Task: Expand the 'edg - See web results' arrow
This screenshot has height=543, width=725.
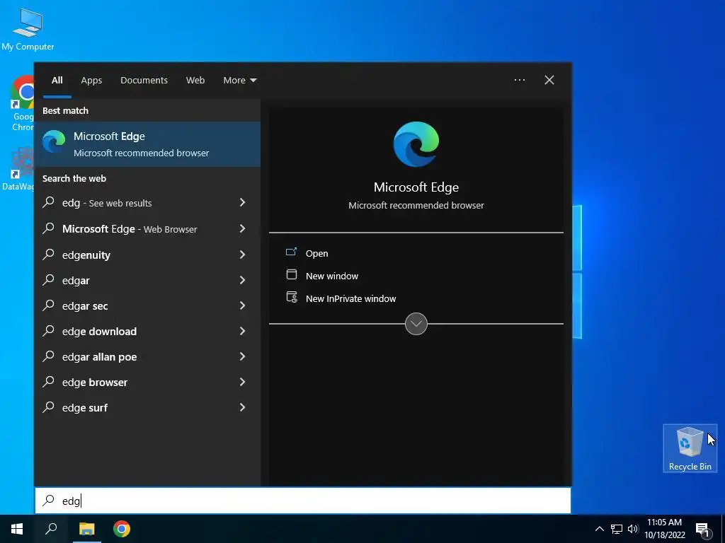Action: point(242,202)
